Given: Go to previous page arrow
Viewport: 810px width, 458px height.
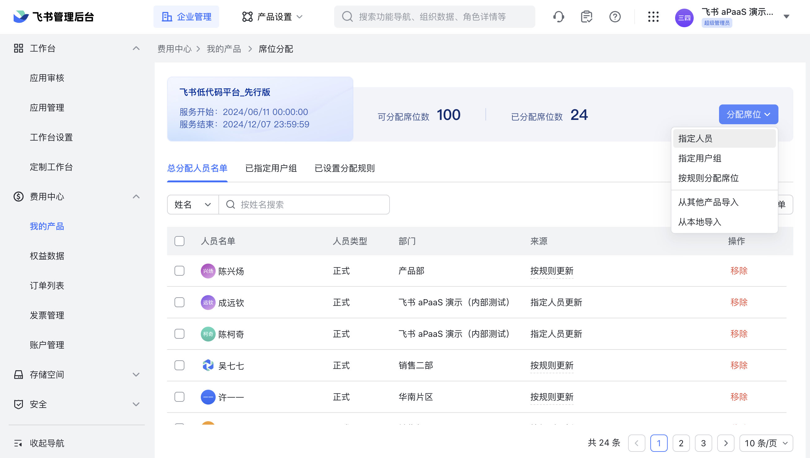Looking at the screenshot, I should click(636, 443).
